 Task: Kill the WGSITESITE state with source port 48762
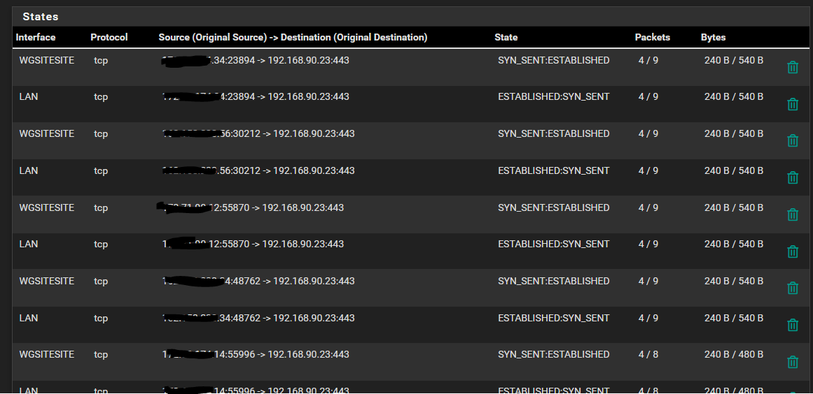(x=793, y=289)
